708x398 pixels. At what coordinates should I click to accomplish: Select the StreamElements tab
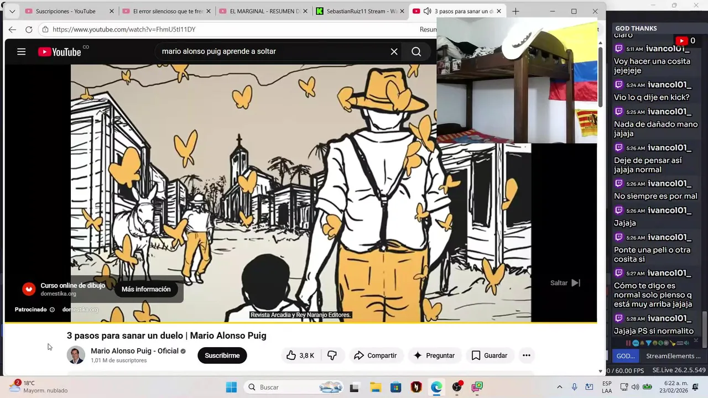673,356
